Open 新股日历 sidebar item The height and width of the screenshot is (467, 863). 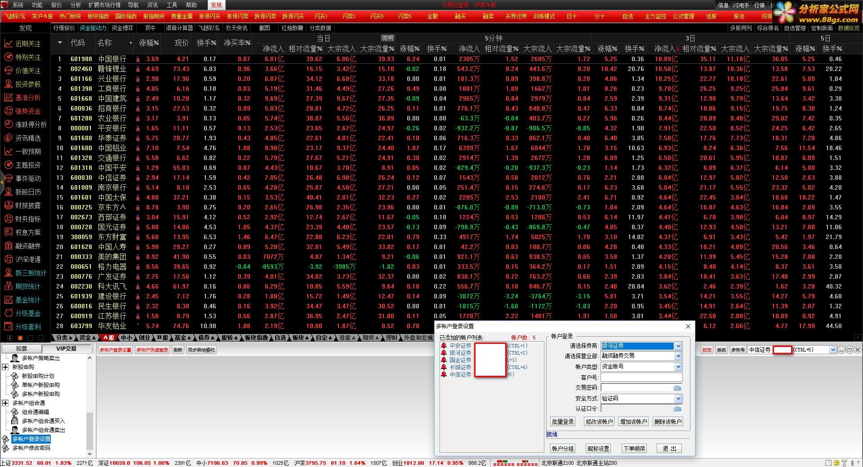coord(22,192)
